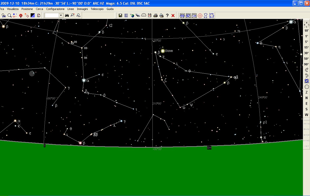310x196 pixels.
Task: Point view north with N button
Action: tap(306, 98)
